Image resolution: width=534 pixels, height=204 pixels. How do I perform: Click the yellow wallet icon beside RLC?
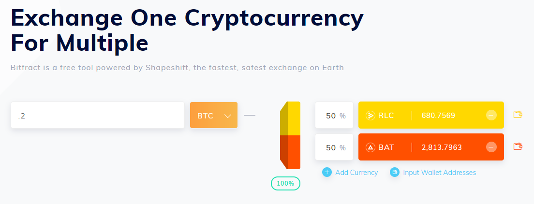(x=518, y=115)
